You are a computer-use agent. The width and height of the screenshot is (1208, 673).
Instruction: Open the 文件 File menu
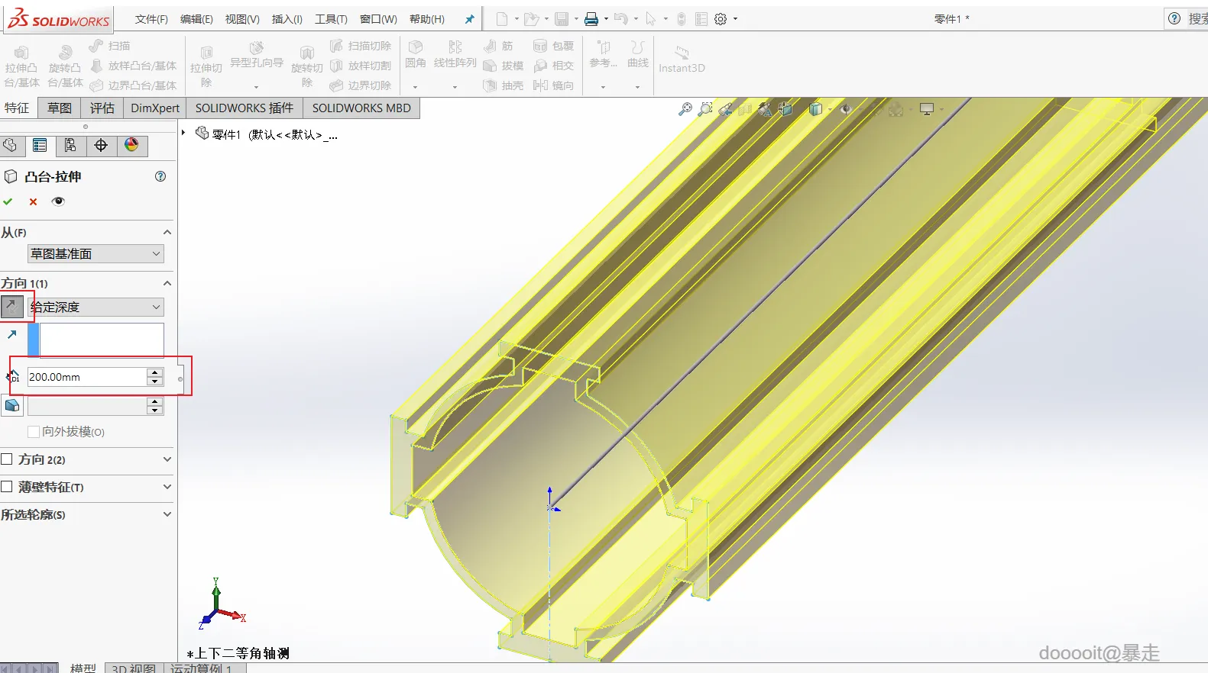pyautogui.click(x=151, y=19)
